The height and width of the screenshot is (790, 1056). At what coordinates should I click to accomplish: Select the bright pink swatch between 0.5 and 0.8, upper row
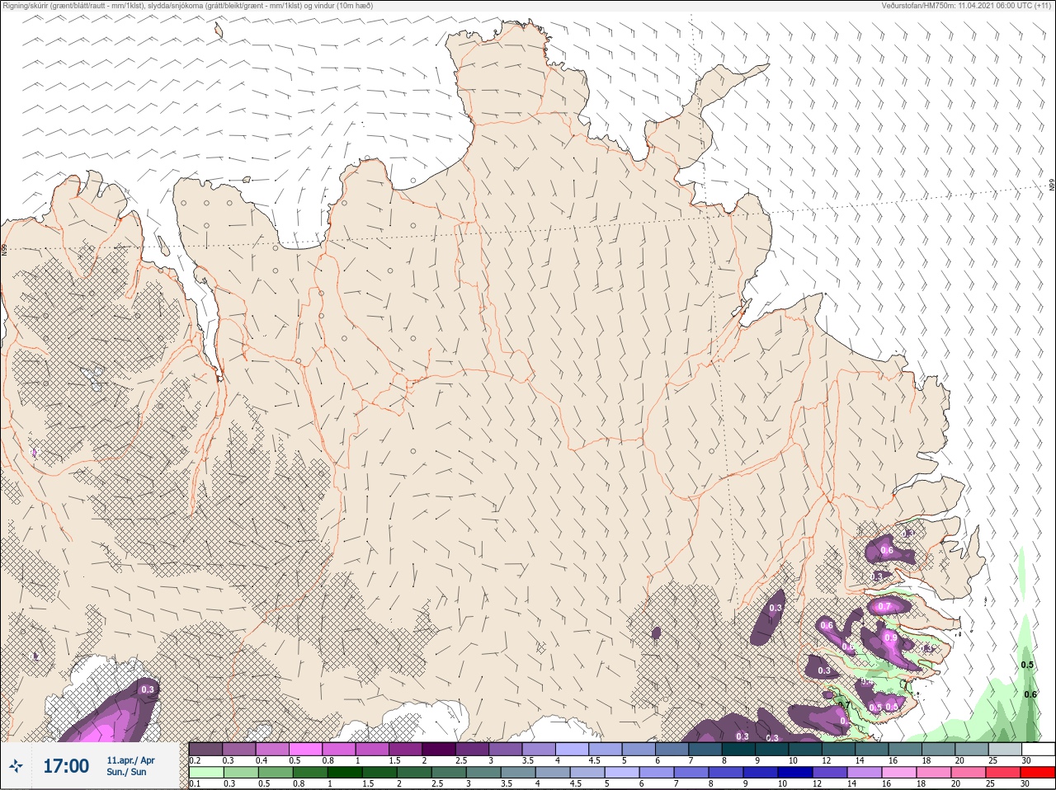tap(305, 749)
